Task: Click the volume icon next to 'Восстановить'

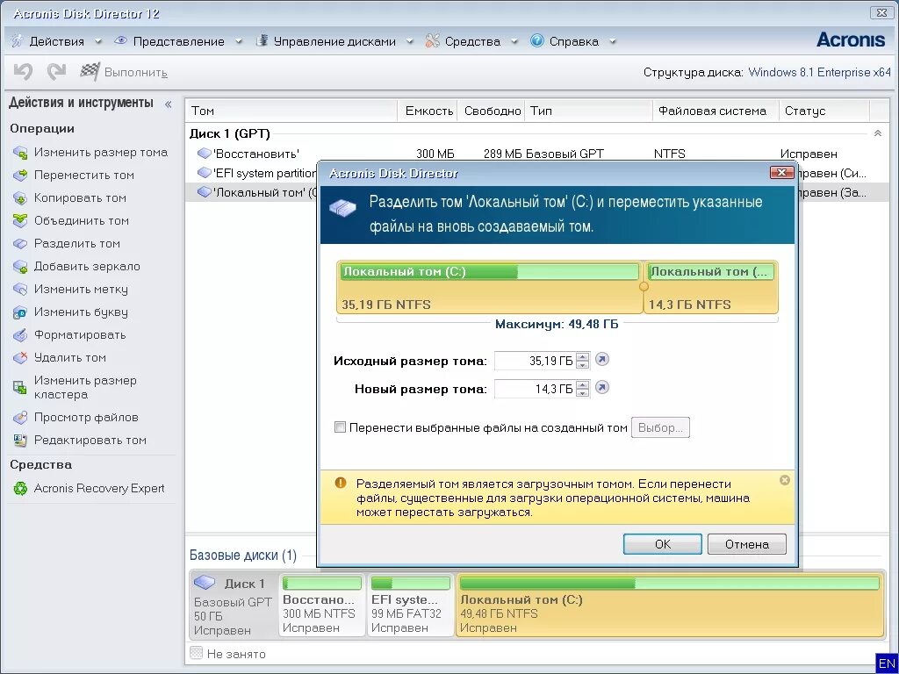Action: [204, 153]
